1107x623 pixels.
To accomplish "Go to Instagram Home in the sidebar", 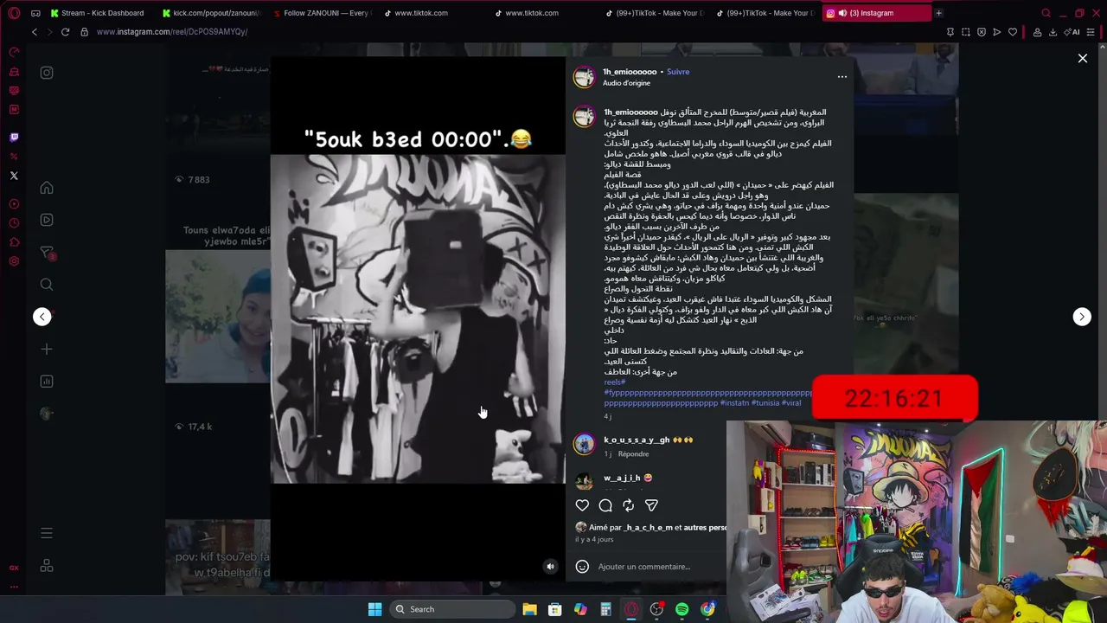I will (x=47, y=188).
